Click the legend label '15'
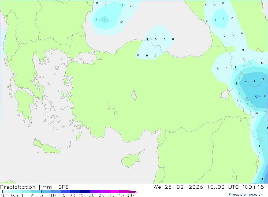The width and height of the screenshot is (268, 197). (x=63, y=195)
